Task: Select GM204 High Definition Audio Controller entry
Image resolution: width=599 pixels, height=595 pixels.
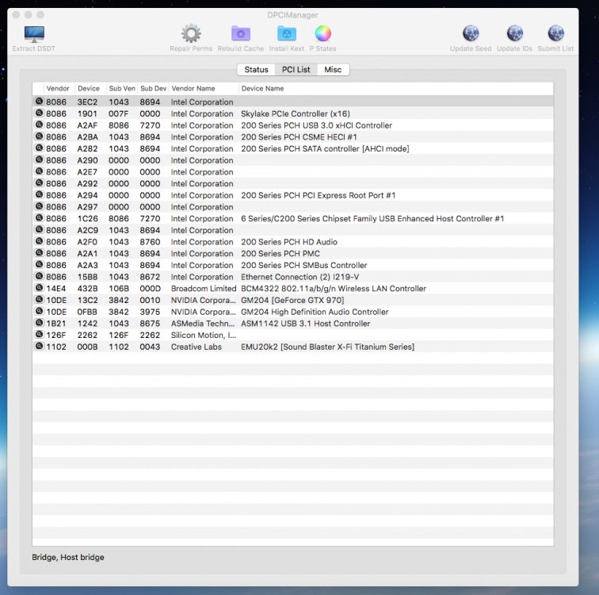Action: tap(293, 312)
